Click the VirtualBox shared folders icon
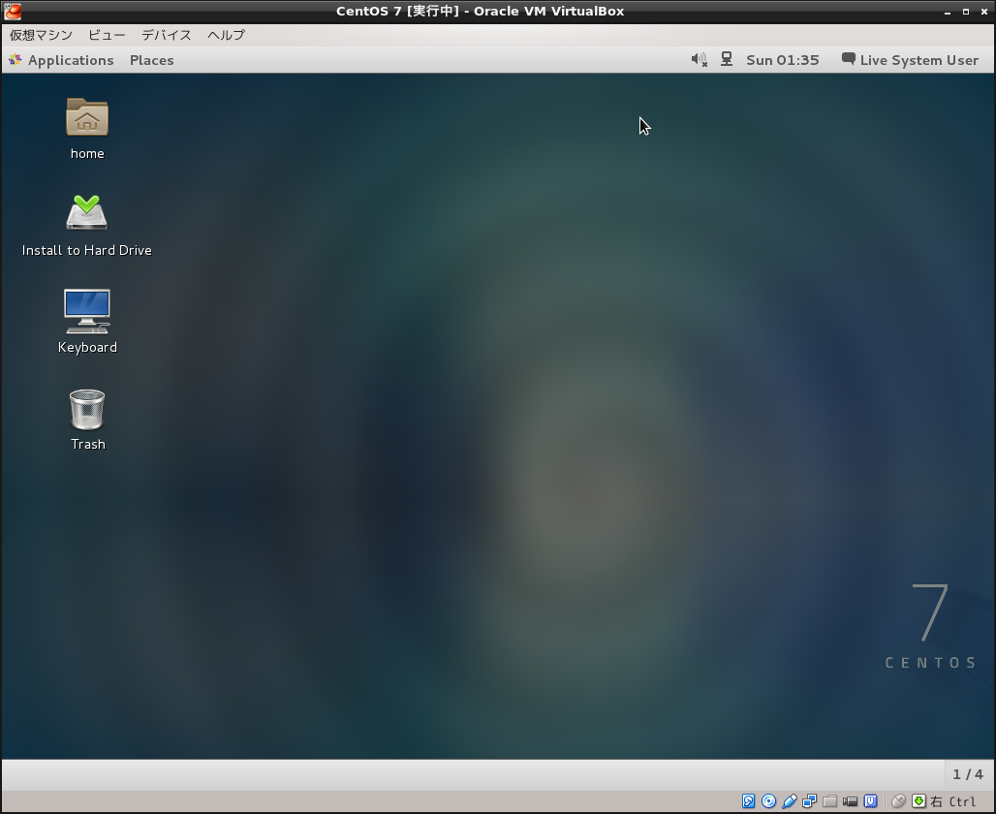Screen dimensions: 996x814 click(829, 801)
